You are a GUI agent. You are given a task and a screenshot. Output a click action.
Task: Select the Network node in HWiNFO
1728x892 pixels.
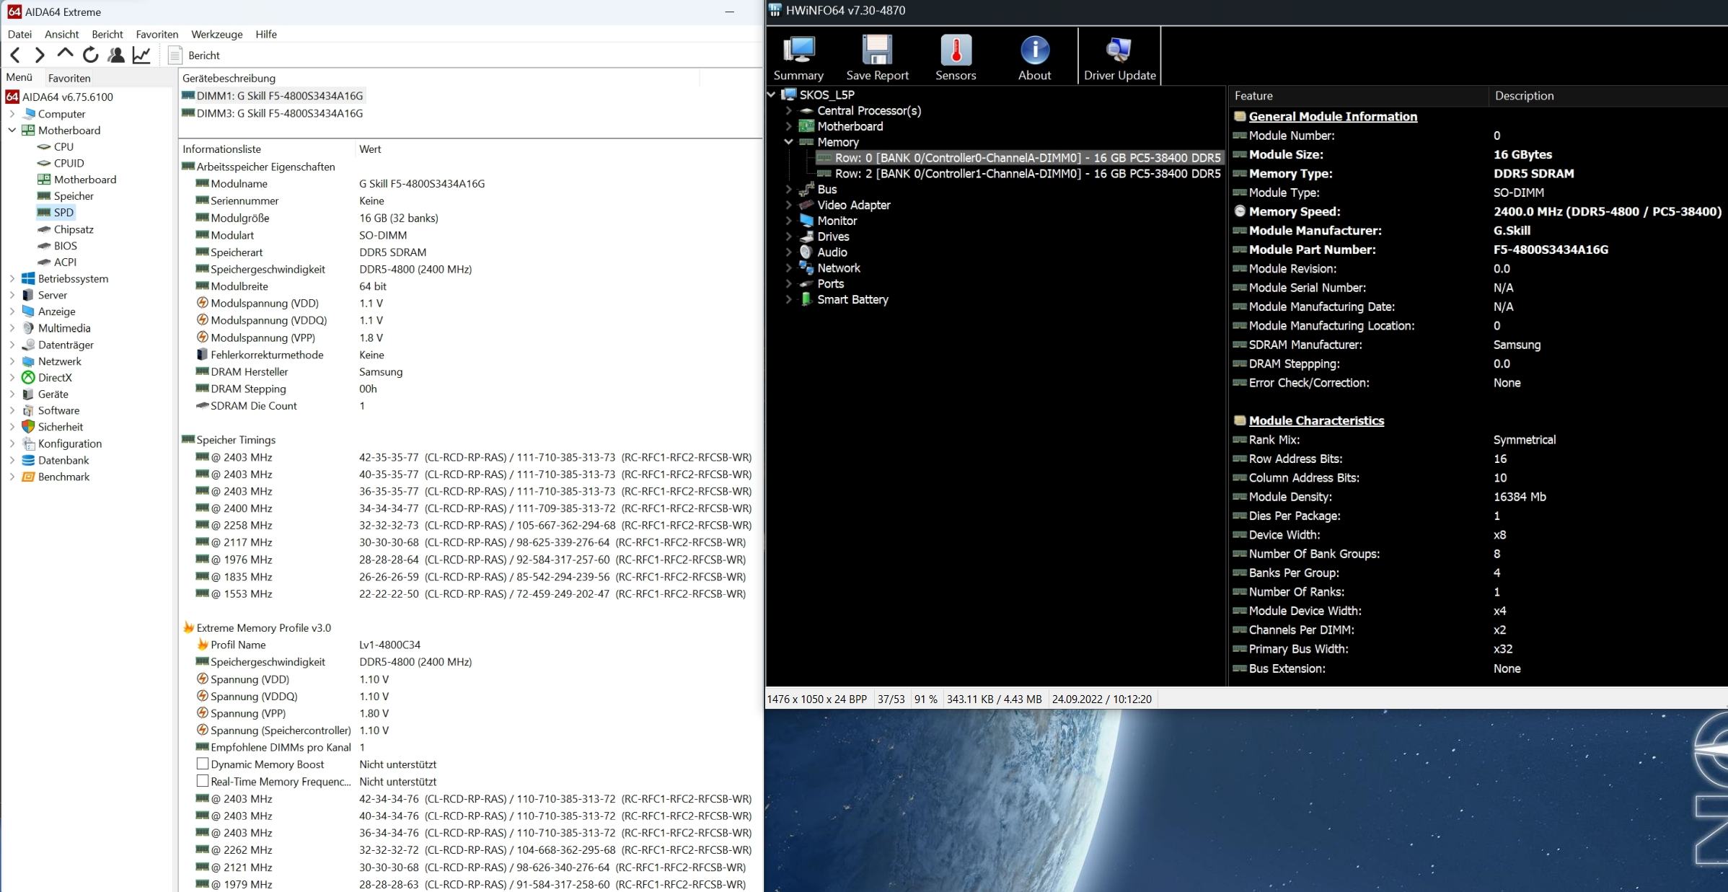[830, 268]
